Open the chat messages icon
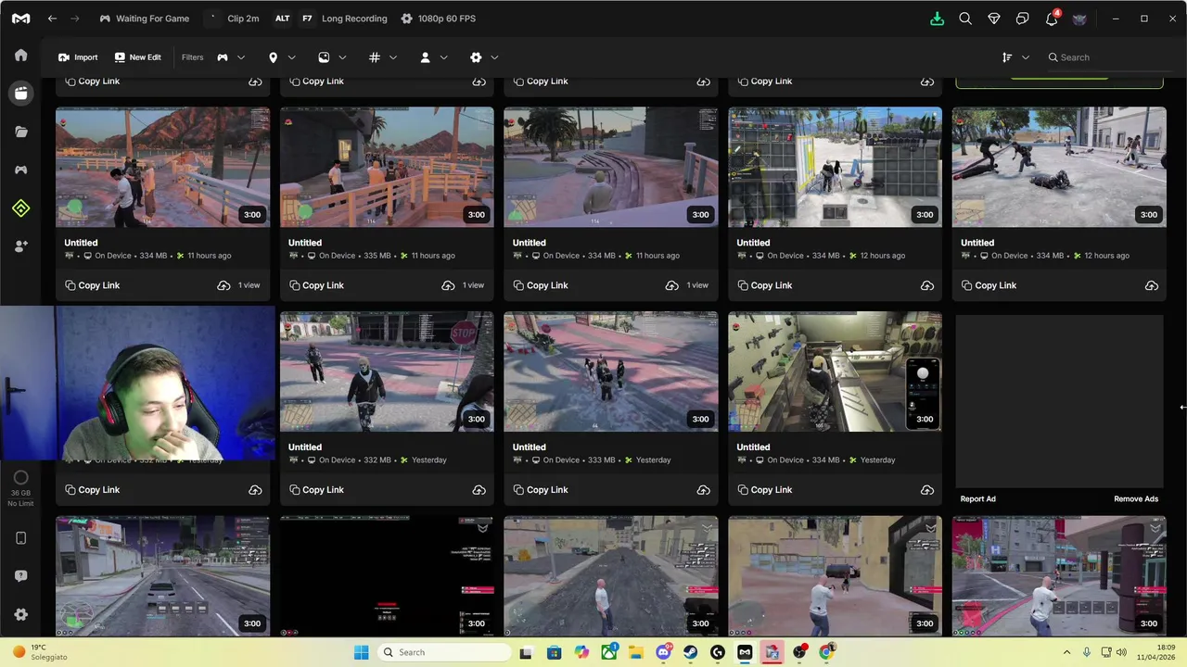The image size is (1187, 667). [1023, 19]
